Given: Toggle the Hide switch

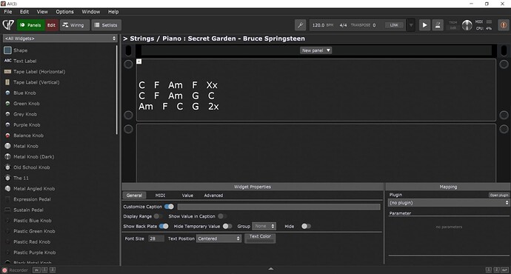Looking at the screenshot, I should (x=306, y=226).
